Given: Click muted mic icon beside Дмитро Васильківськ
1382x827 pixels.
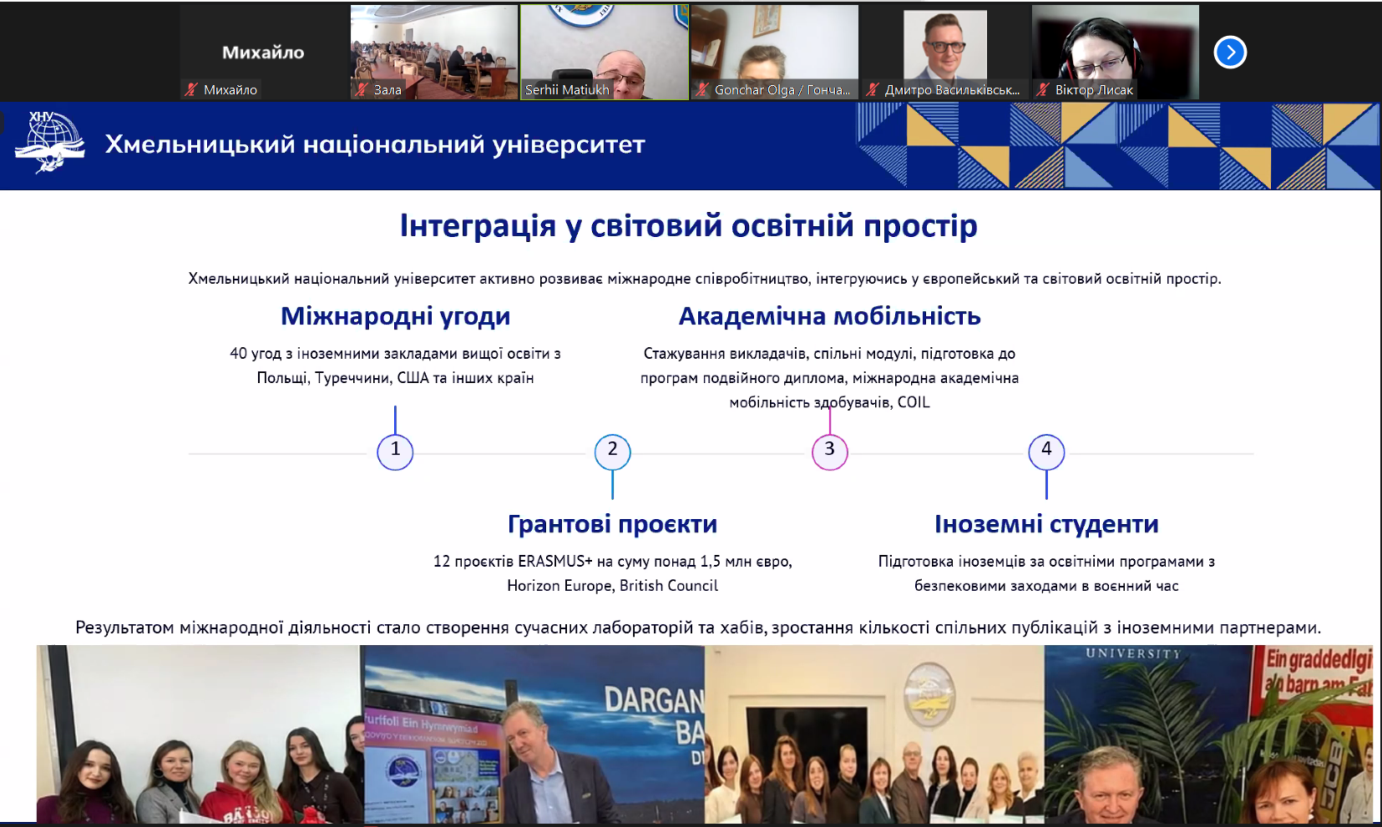Looking at the screenshot, I should pos(873,89).
